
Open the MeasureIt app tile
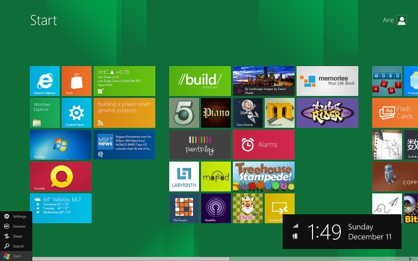coord(280,113)
